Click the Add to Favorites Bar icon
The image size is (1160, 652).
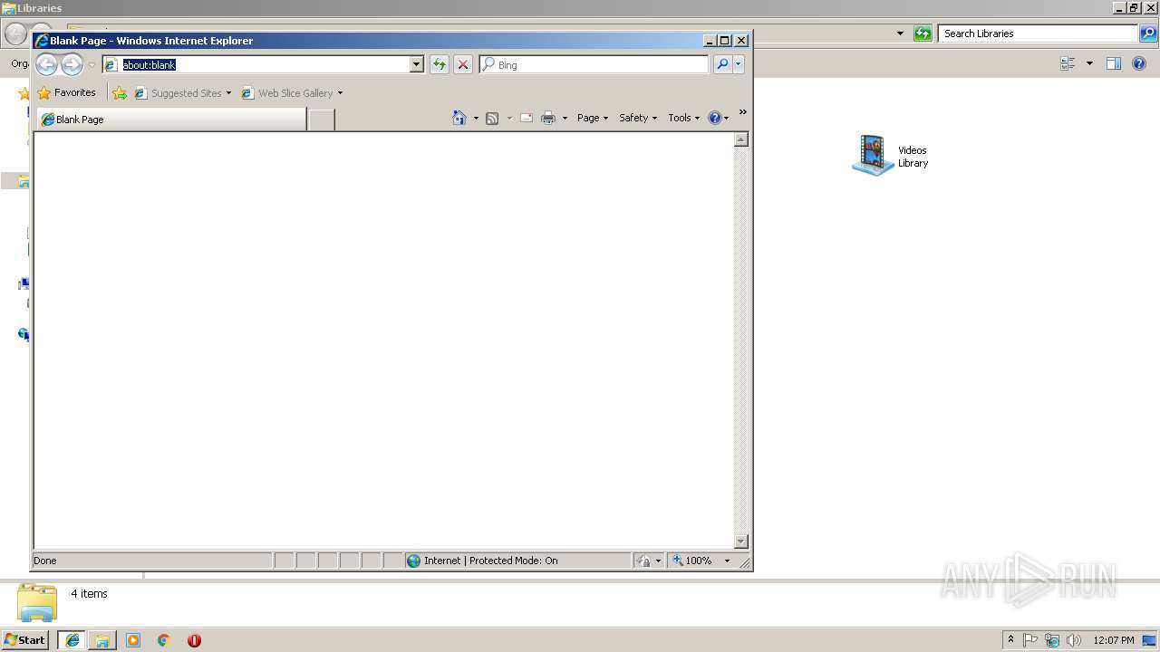120,92
